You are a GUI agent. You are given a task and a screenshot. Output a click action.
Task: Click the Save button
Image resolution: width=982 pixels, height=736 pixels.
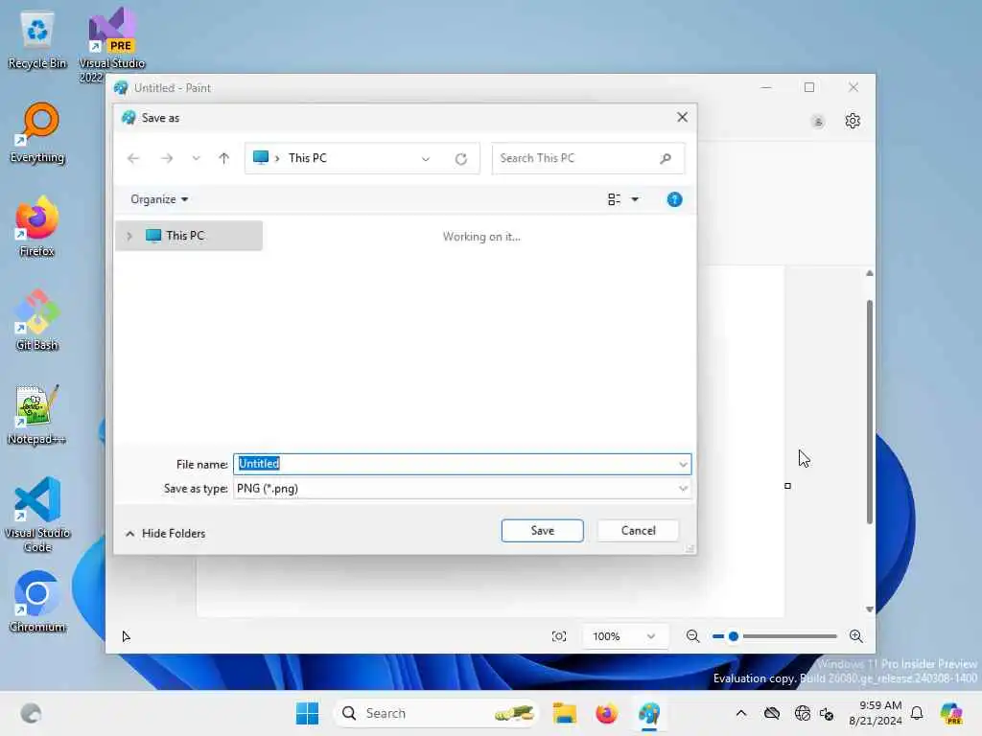[542, 531]
